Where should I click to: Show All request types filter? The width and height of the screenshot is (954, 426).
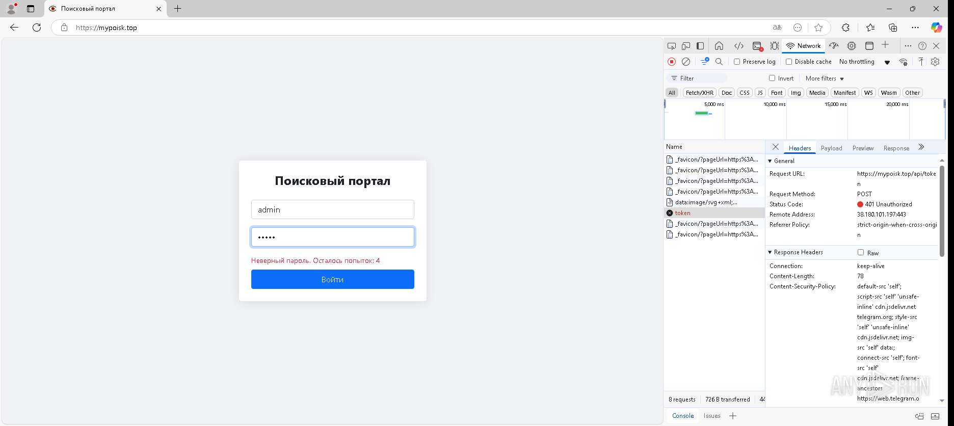coord(672,93)
